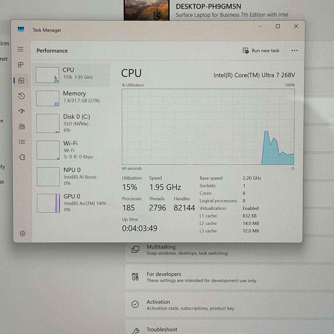Open the App history icon in the sidebar
The height and width of the screenshot is (334, 334).
click(x=21, y=96)
